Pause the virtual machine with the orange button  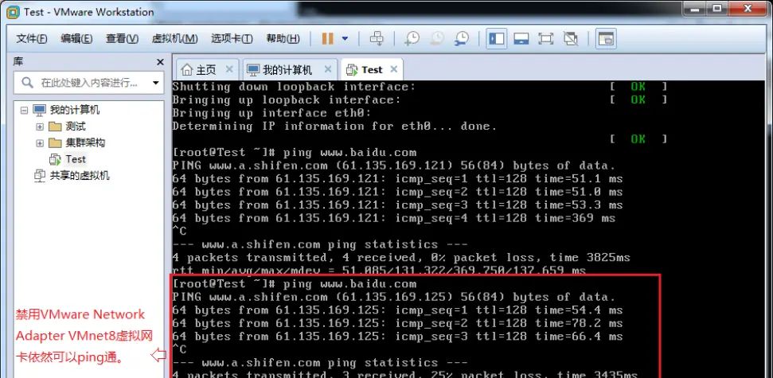(x=328, y=38)
